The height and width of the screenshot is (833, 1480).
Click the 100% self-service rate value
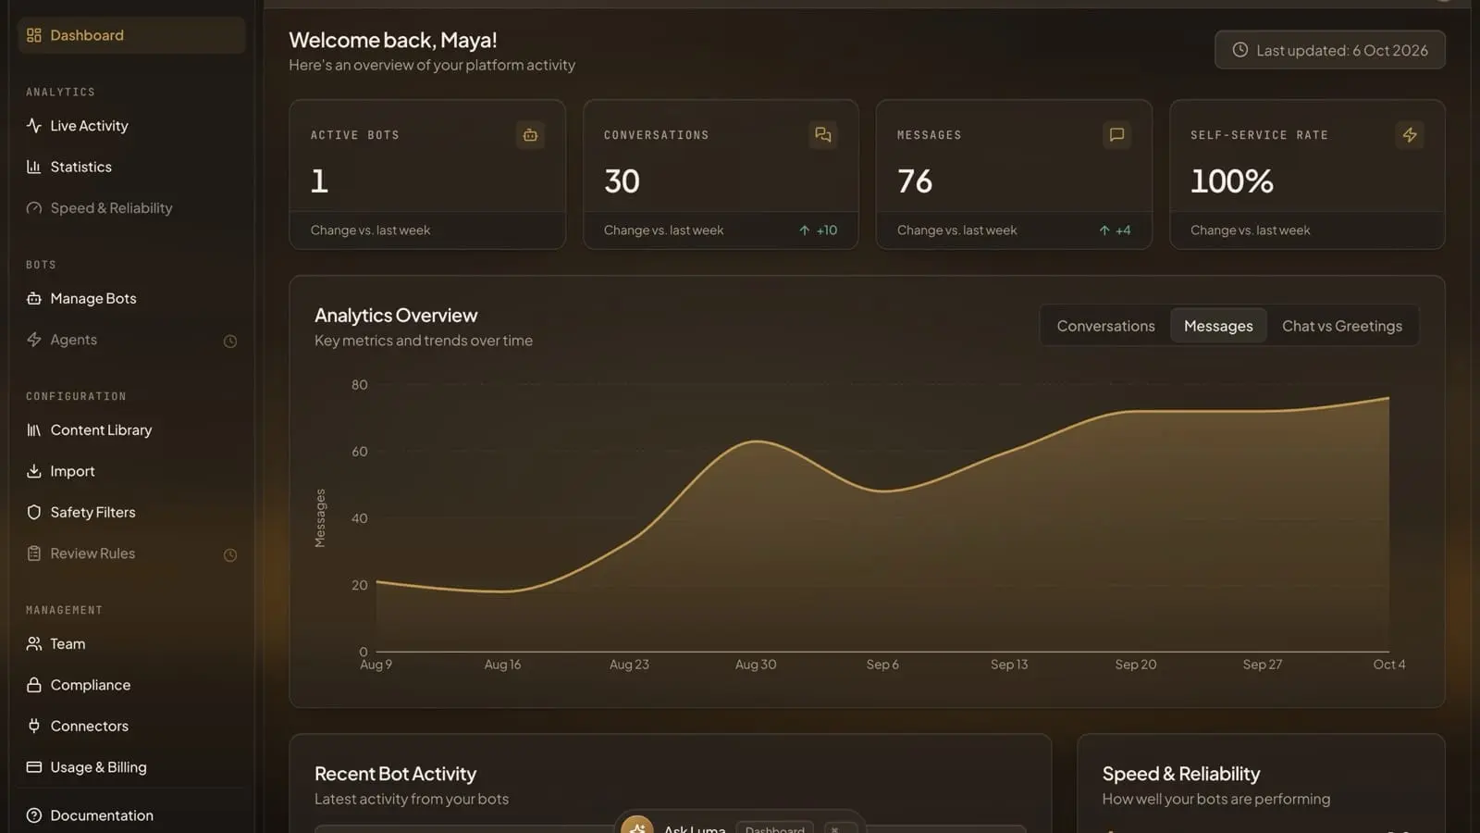1232,181
